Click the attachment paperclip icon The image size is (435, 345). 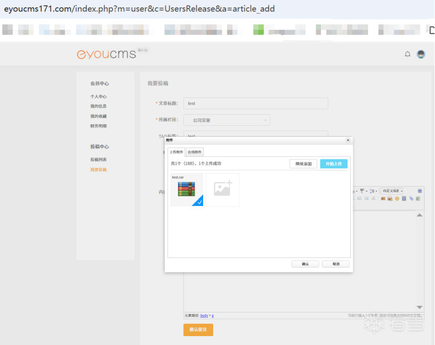click(x=411, y=198)
